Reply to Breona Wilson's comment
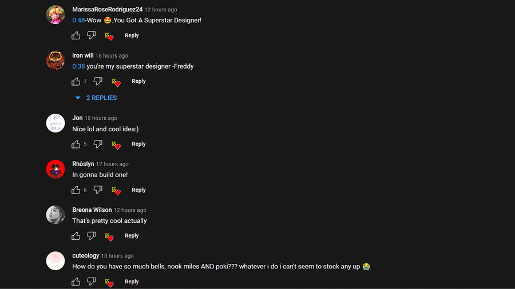This screenshot has height=289, width=515. [x=132, y=235]
